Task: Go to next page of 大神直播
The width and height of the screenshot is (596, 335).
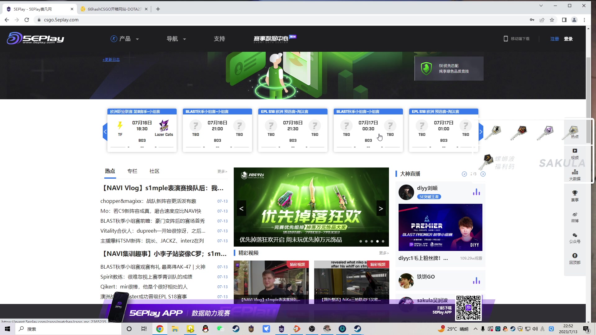Action: (483, 174)
